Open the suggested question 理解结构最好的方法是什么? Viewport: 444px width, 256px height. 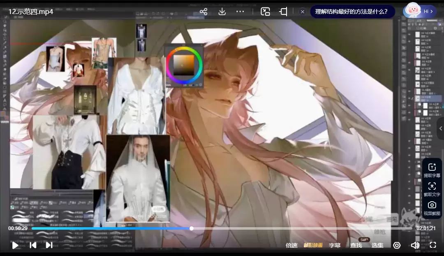351,12
